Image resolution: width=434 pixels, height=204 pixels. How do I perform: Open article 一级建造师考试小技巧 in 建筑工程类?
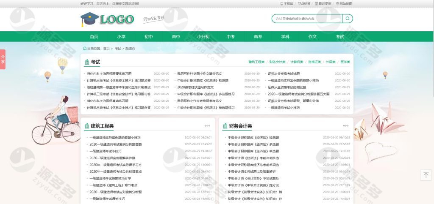pyautogui.click(x=105, y=151)
